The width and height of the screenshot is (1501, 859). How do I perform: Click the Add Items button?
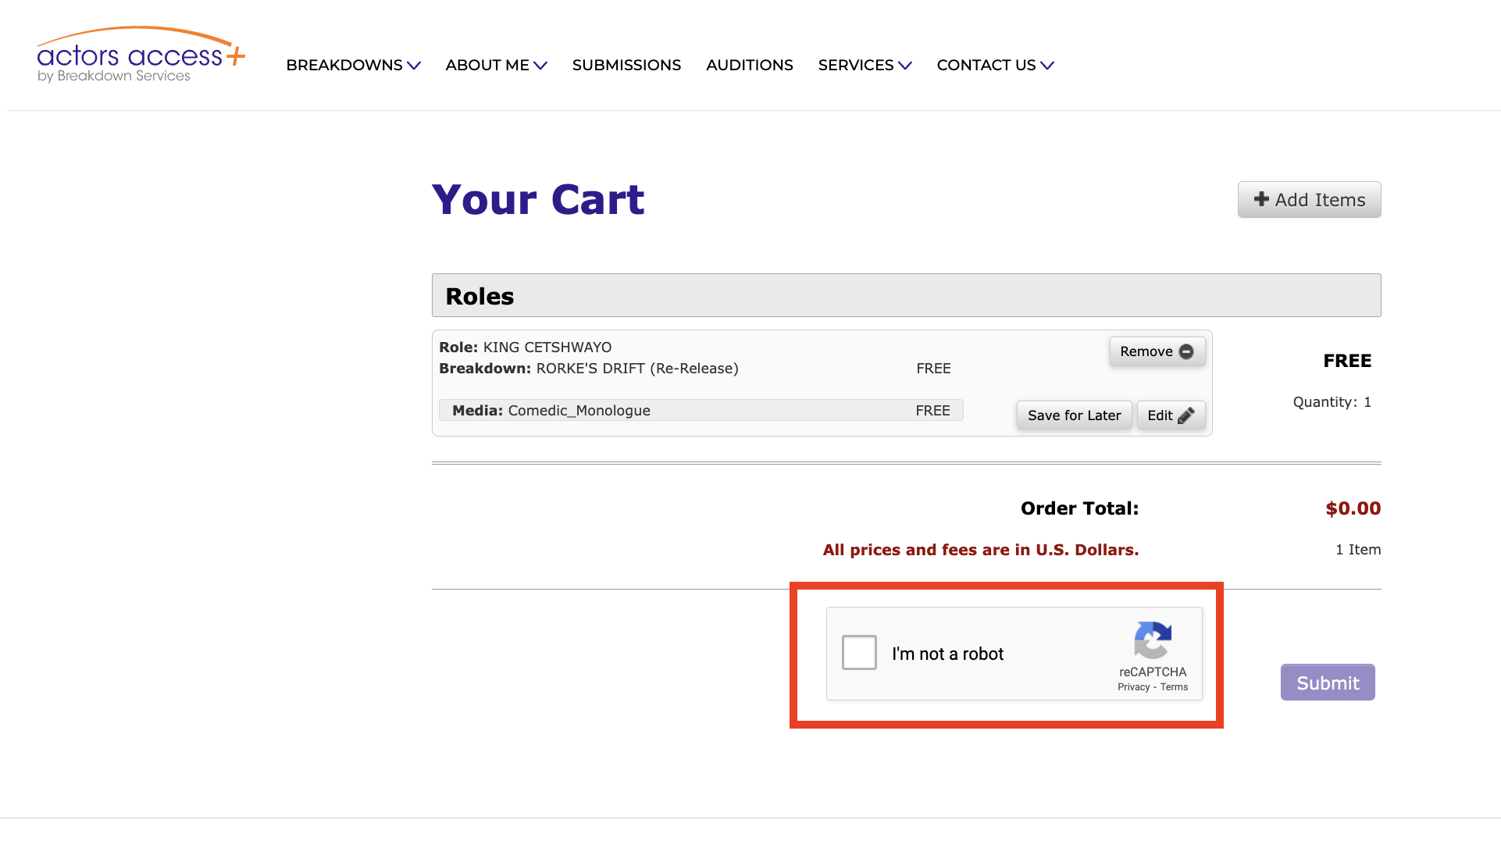tap(1309, 200)
